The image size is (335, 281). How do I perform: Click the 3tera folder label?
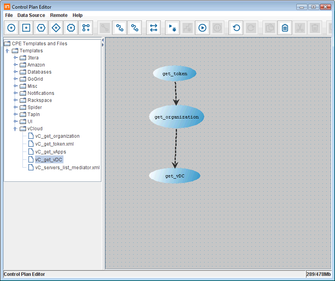[x=33, y=57]
